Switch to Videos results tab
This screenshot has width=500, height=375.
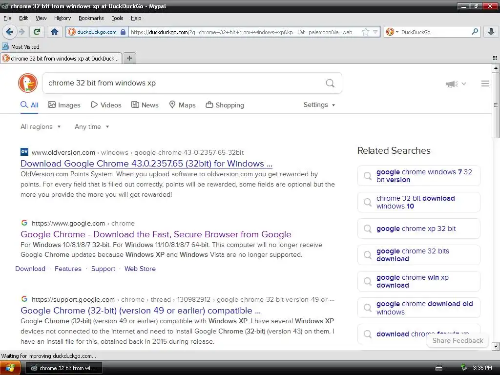tap(106, 105)
